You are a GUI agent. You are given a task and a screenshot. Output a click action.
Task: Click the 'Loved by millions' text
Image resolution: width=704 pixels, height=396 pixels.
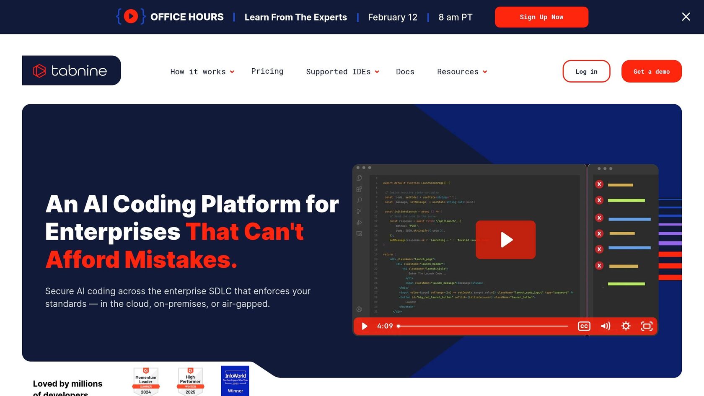68,384
